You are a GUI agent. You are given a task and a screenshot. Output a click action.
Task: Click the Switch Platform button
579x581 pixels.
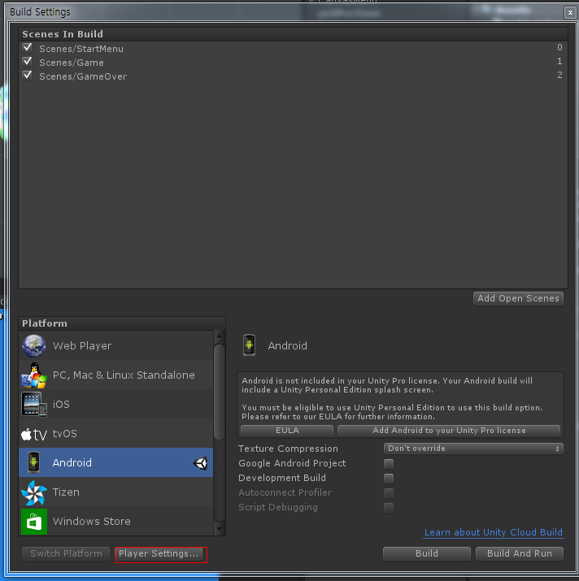point(66,553)
